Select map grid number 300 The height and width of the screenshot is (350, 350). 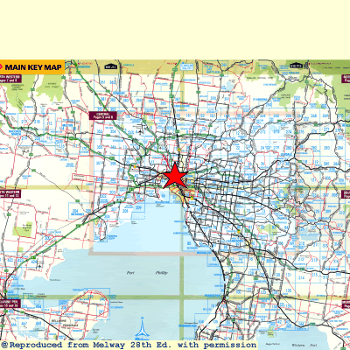pos(47,238)
